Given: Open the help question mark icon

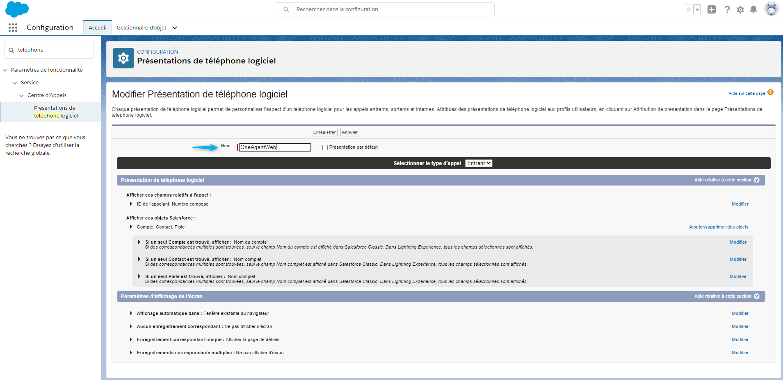Looking at the screenshot, I should [727, 9].
